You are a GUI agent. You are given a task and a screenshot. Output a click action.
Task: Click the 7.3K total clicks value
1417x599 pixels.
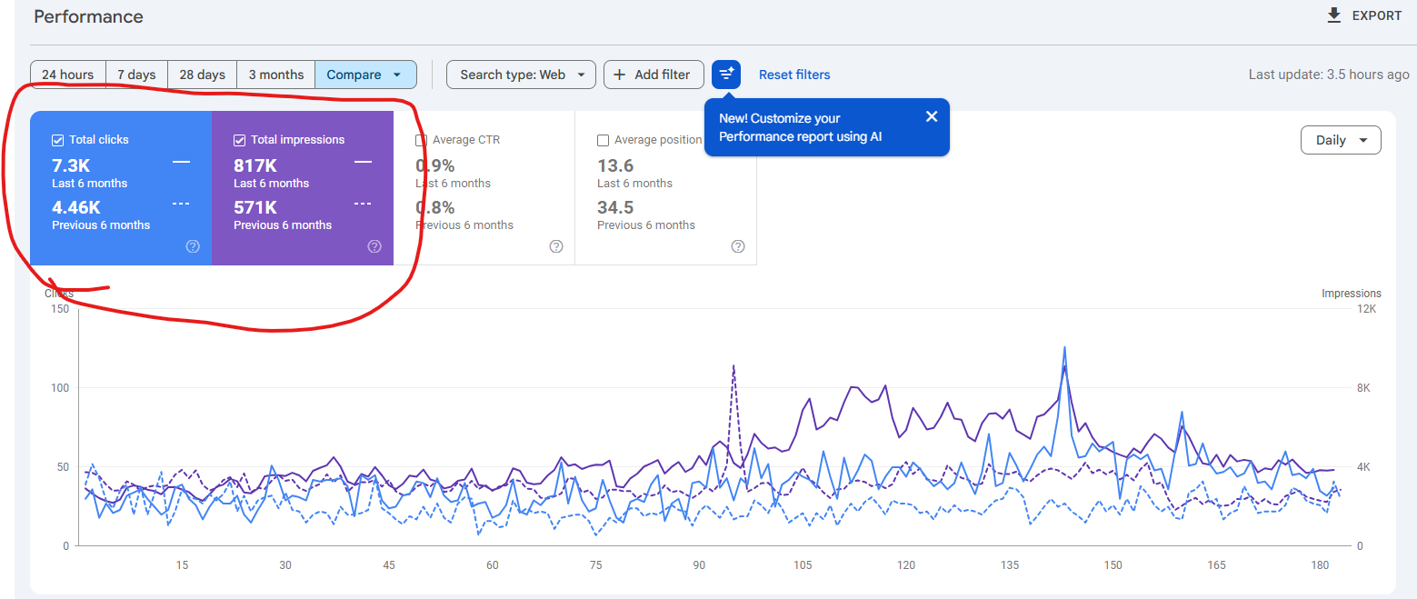pos(71,165)
